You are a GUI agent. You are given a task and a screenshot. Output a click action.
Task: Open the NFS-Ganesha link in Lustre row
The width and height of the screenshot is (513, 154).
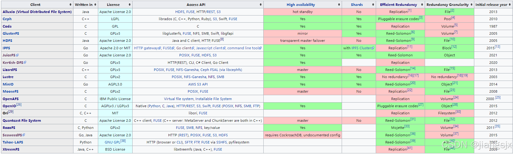(195, 77)
